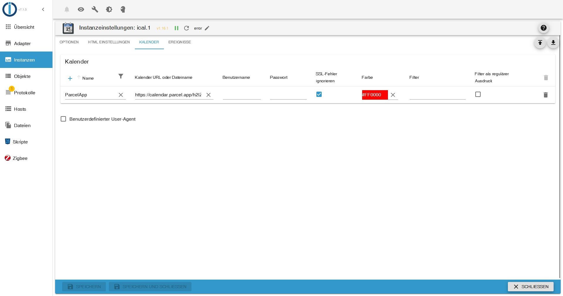
Task: Clear the ParcelApp name field
Action: point(121,95)
